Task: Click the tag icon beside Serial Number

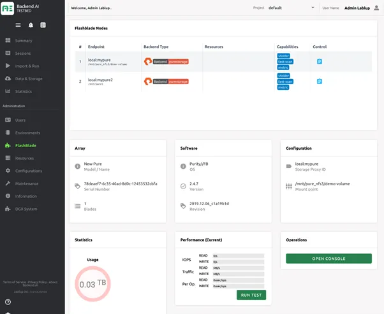Action: pos(78,186)
